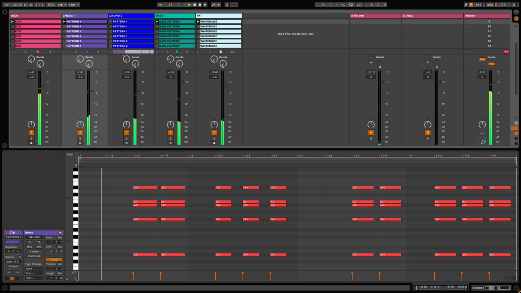Open MIDI map mode
The image size is (521, 293).
point(490,4)
